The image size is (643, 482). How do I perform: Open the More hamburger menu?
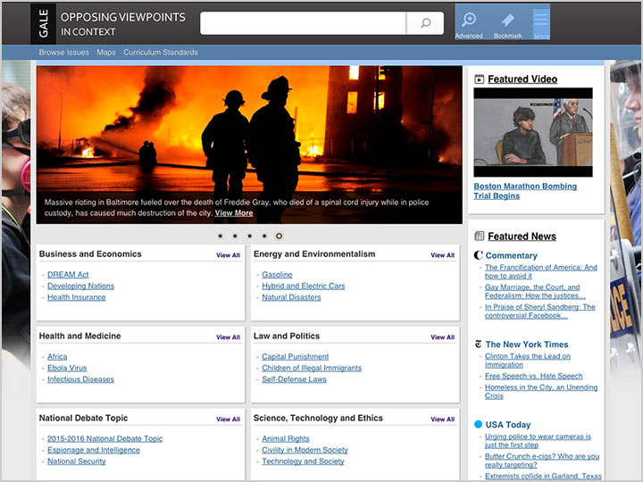541,20
